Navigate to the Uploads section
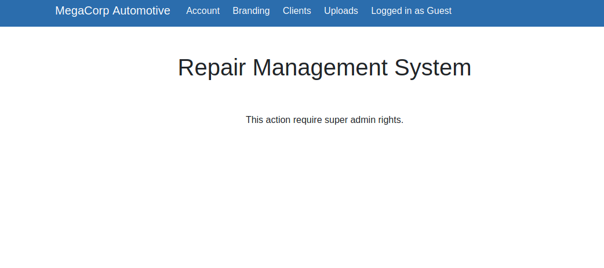 coord(341,11)
